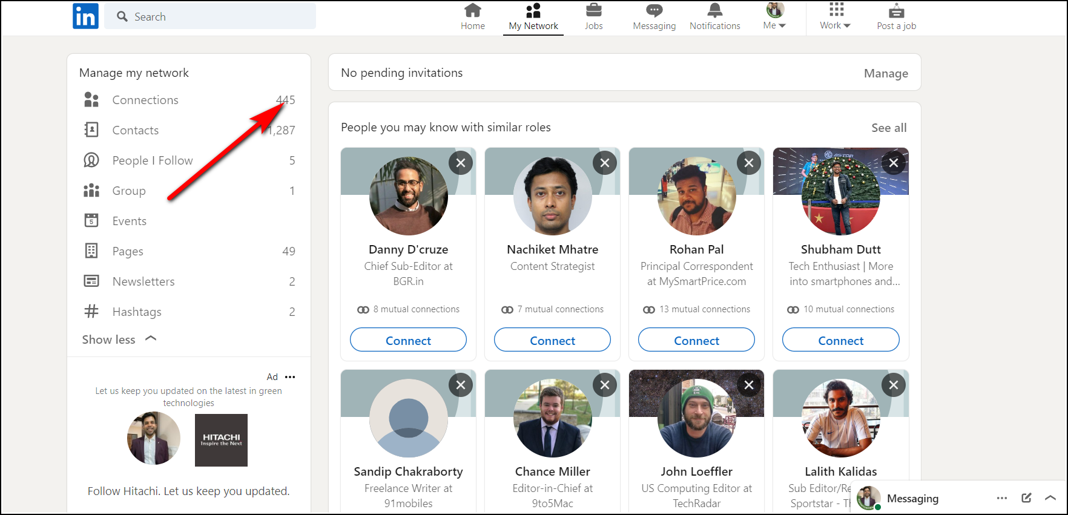Connect with Danny D'cruze
Image resolution: width=1068 pixels, height=515 pixels.
[408, 340]
